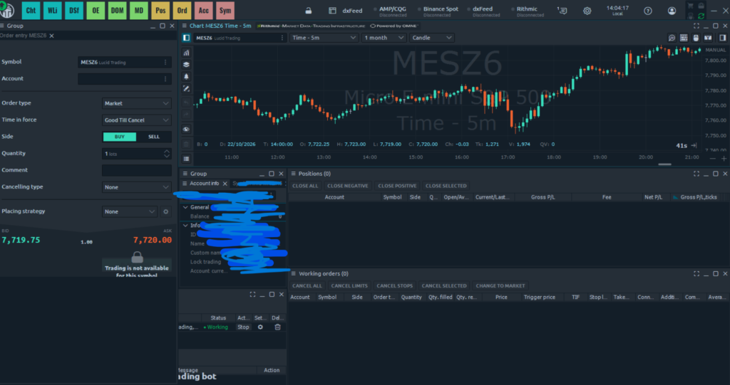Close the Order entry MESZ6 tab
This screenshot has height=385, width=730.
[x=51, y=36]
